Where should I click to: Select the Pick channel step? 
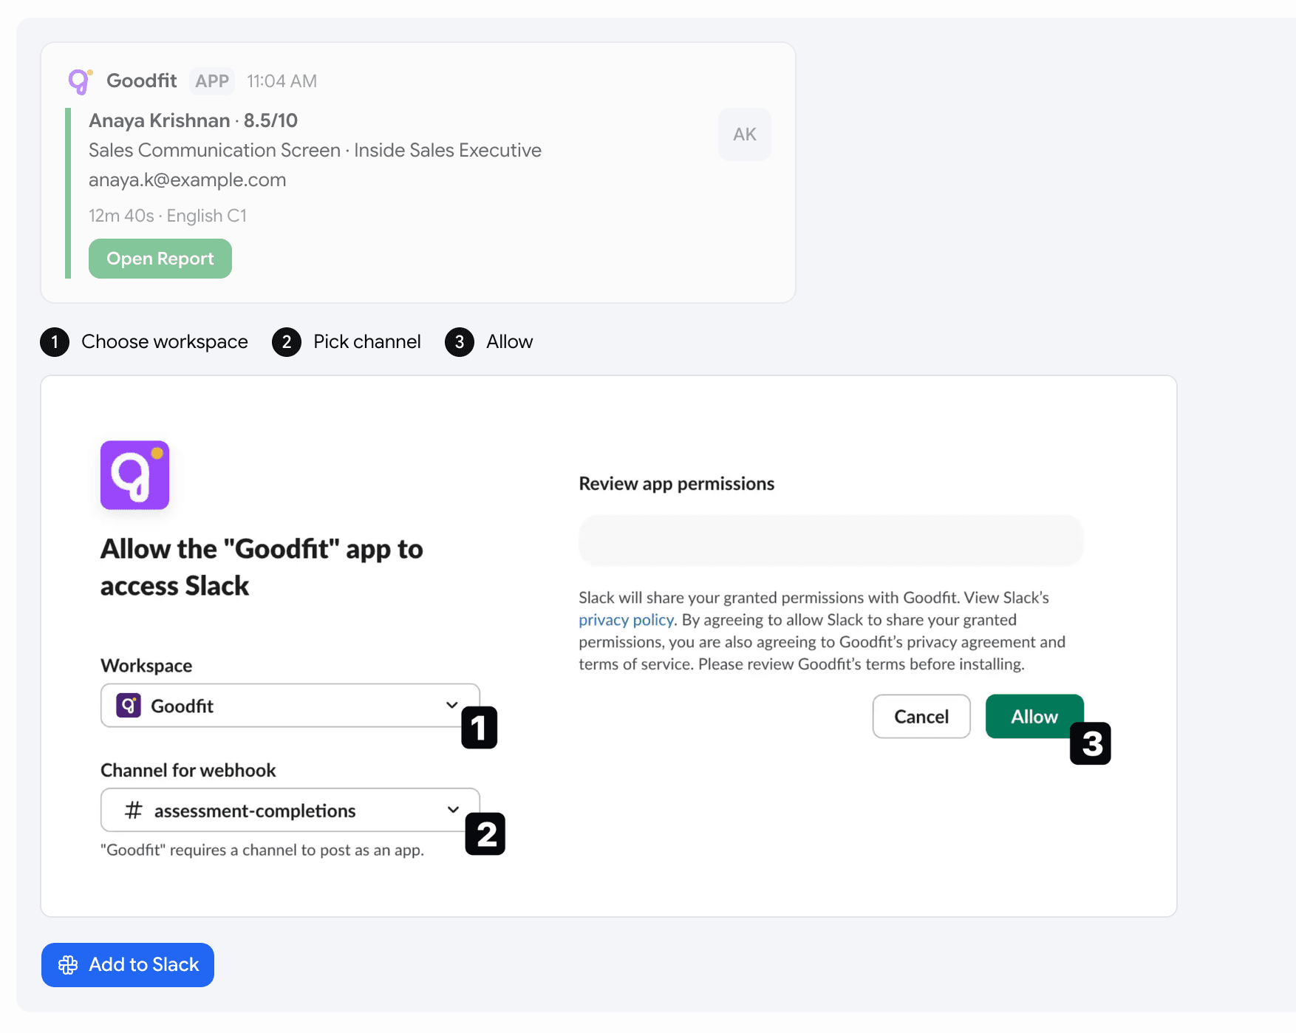pyautogui.click(x=347, y=342)
